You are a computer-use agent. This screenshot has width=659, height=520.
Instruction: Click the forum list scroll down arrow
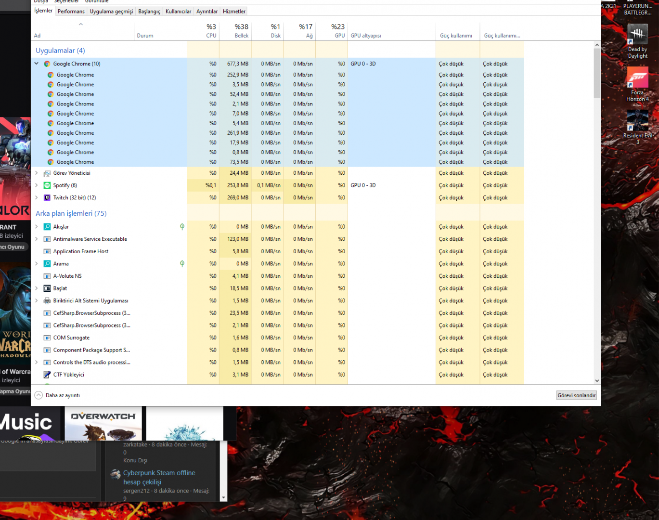point(223,498)
